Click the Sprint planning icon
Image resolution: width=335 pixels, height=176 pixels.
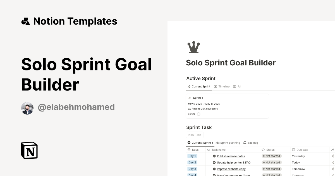tap(217, 142)
